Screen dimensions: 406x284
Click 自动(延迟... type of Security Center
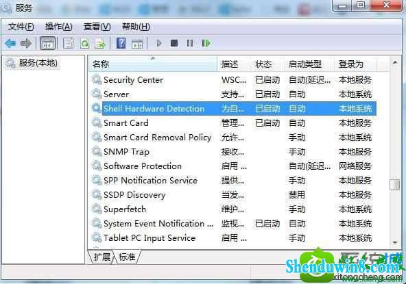click(x=310, y=80)
